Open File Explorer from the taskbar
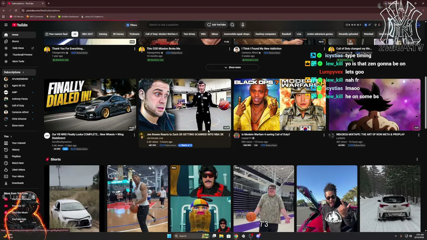Viewport: 427px width, 240px height. (221, 236)
